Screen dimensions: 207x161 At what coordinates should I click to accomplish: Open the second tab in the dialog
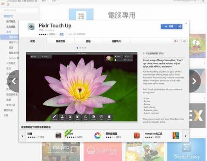click(60, 42)
